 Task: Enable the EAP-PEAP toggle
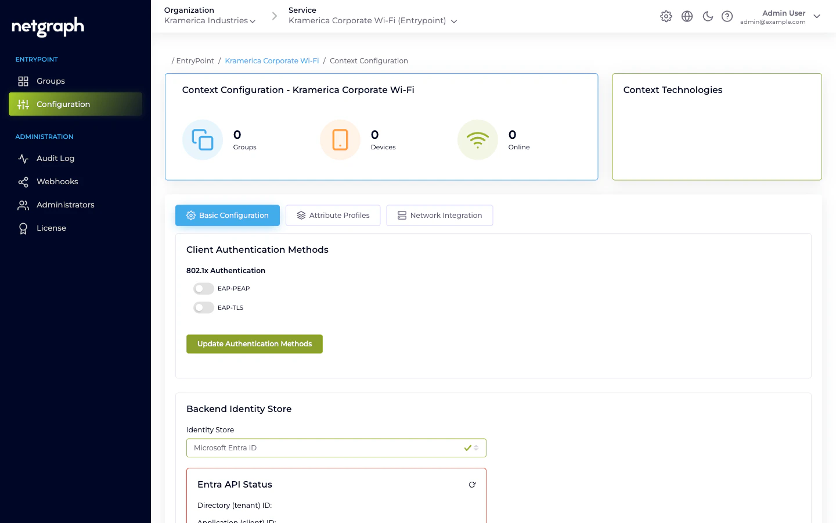click(203, 288)
